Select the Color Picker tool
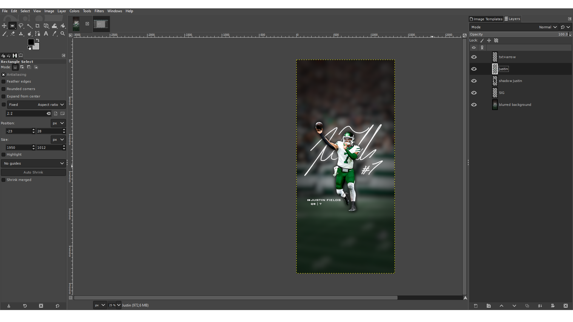573x322 pixels. pyautogui.click(x=54, y=34)
